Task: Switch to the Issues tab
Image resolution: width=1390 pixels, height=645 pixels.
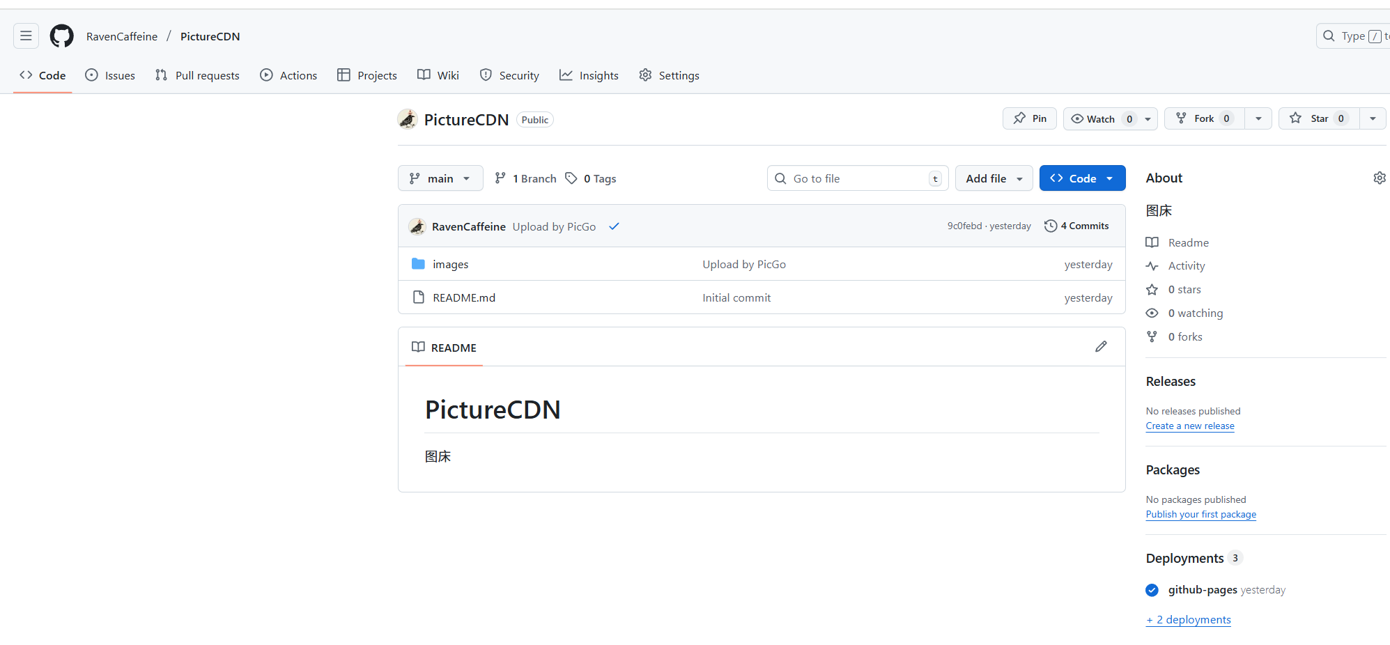Action: point(110,75)
